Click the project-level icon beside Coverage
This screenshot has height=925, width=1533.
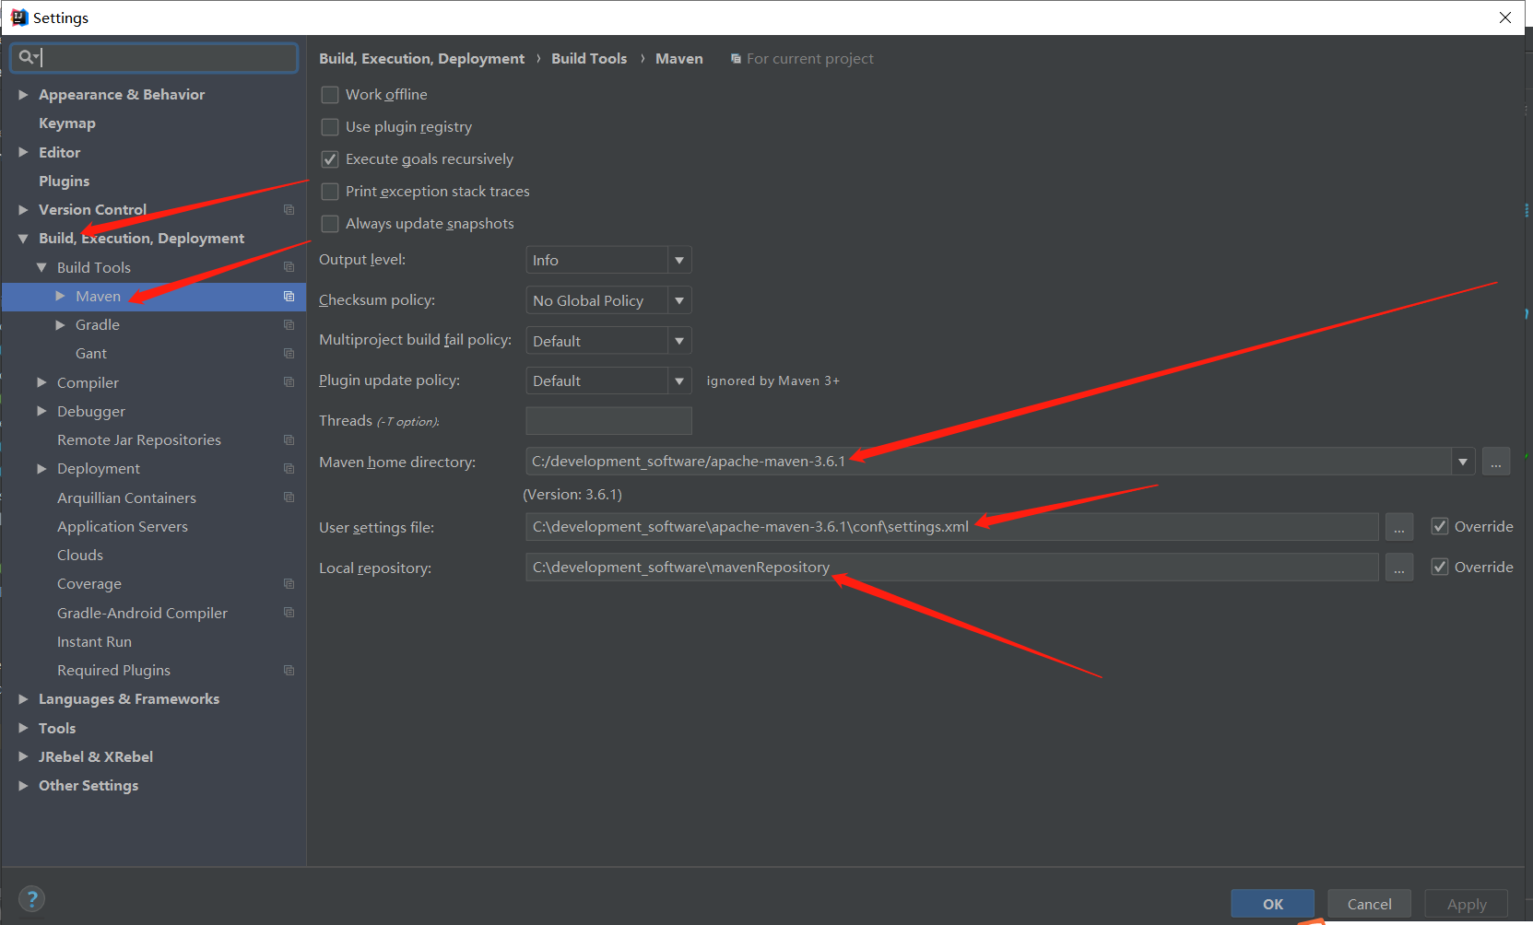[x=289, y=584]
